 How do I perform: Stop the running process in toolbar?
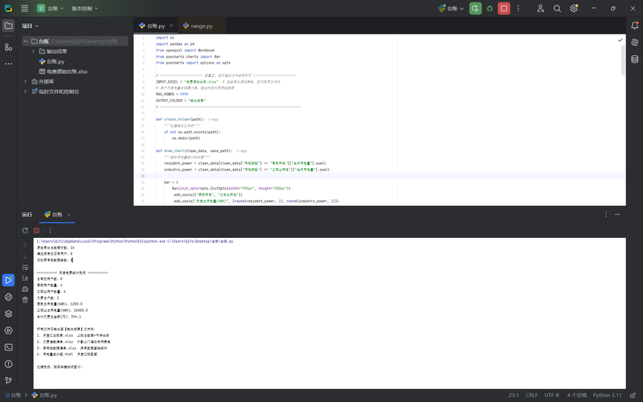tap(504, 8)
